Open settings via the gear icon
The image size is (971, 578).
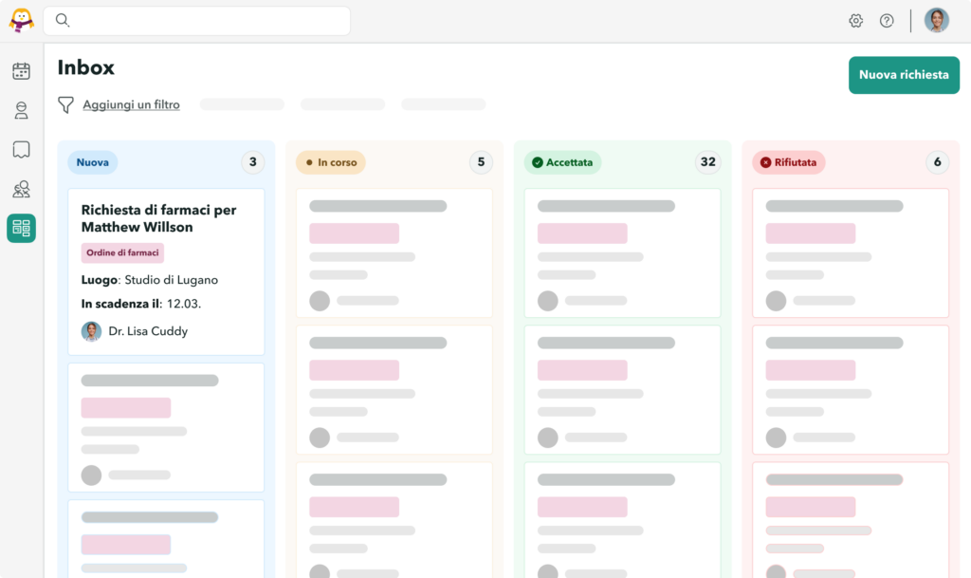point(856,21)
